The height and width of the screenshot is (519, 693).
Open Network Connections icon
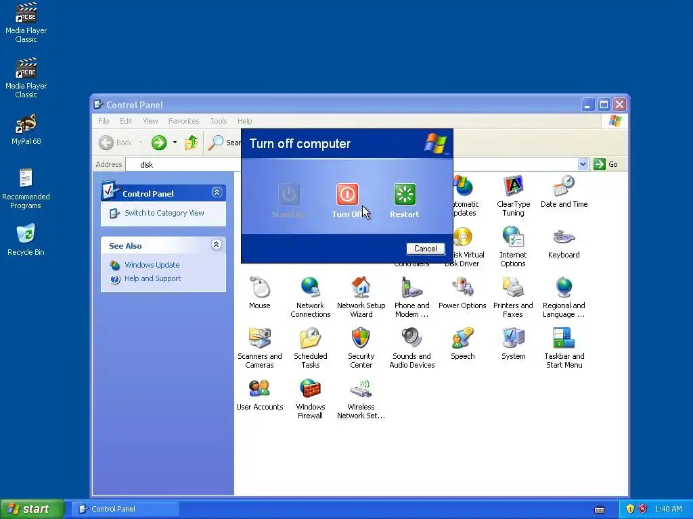pos(310,297)
